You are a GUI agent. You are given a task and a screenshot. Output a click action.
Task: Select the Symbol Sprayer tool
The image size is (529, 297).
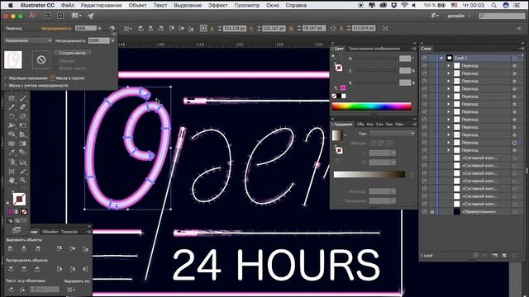[x=12, y=163]
